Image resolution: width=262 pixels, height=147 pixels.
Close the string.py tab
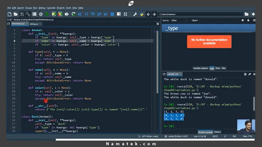40,24
